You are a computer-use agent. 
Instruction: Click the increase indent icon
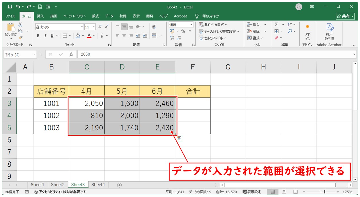145,36
